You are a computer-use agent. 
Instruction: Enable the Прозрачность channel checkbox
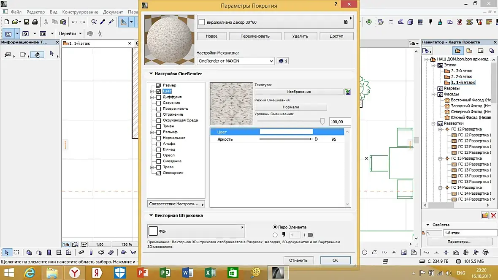point(159,109)
